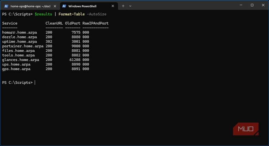This screenshot has width=269, height=146.
Task: Click the 7575 port value
Action: [76, 32]
